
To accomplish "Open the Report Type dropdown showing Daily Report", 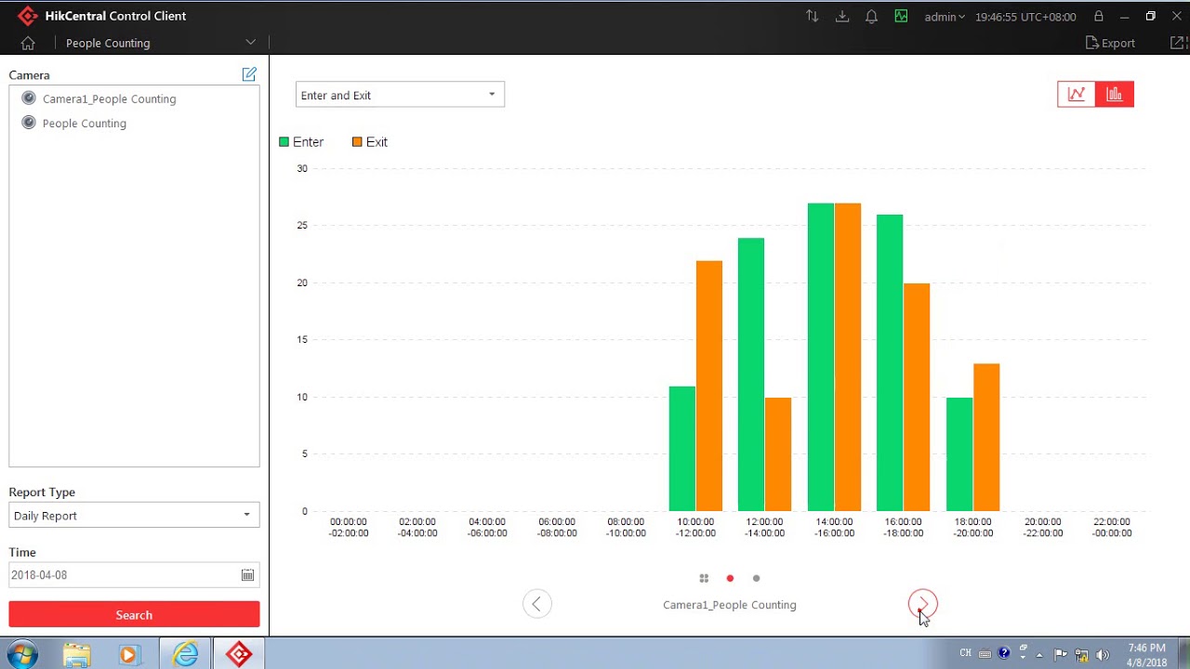I will pyautogui.click(x=133, y=515).
